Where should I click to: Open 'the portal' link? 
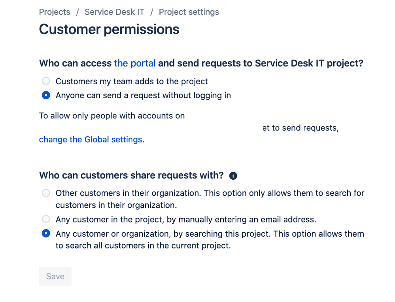point(135,63)
